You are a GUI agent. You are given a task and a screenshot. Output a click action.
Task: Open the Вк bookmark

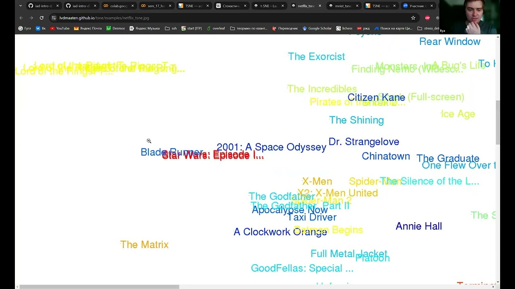[x=41, y=28]
